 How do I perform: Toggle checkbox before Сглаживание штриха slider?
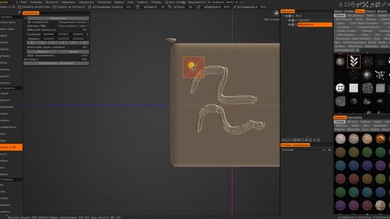[x=90, y=7]
